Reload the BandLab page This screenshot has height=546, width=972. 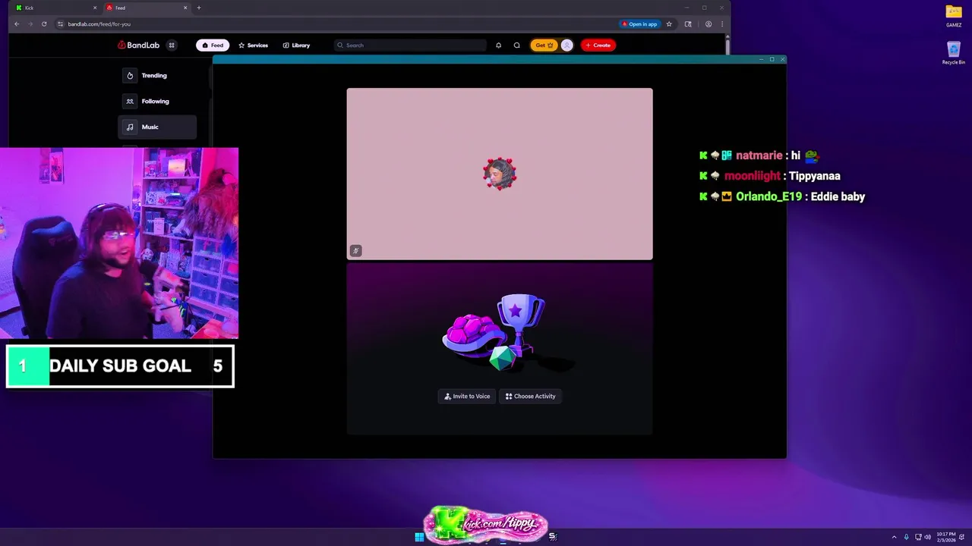44,24
